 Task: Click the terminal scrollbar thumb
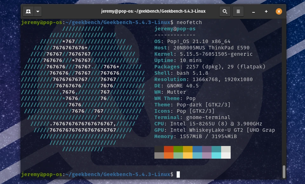coord(284,172)
